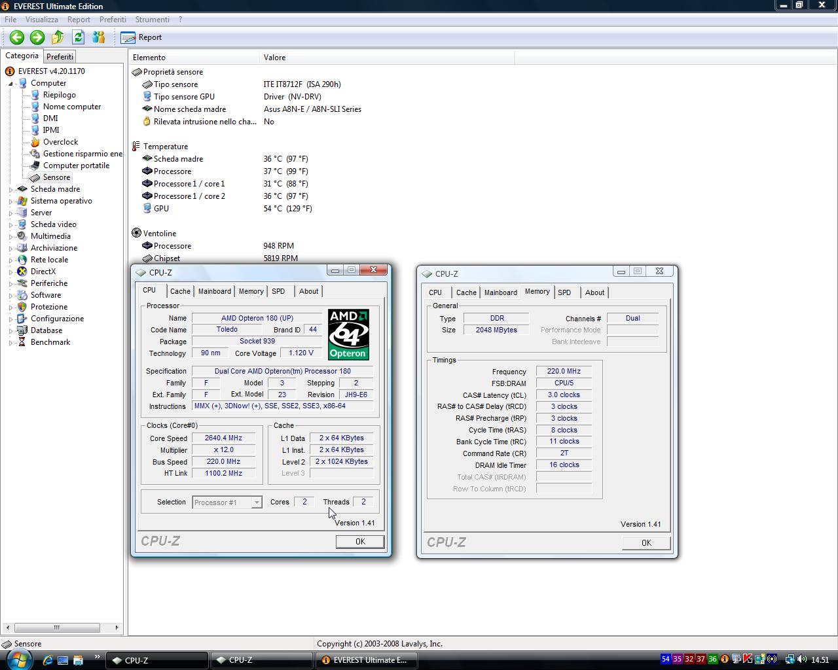
Task: Click the folder Up-level toolbar icon
Action: coord(58,37)
